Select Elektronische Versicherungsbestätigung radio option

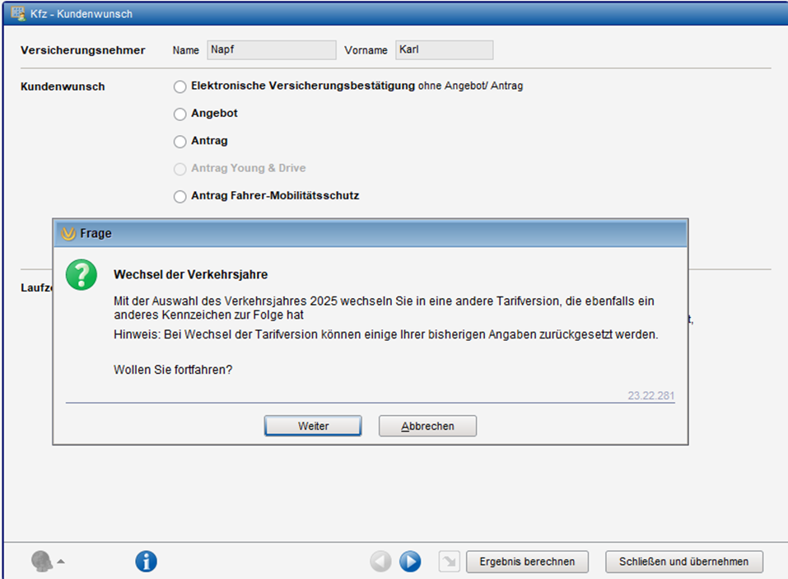click(x=180, y=86)
